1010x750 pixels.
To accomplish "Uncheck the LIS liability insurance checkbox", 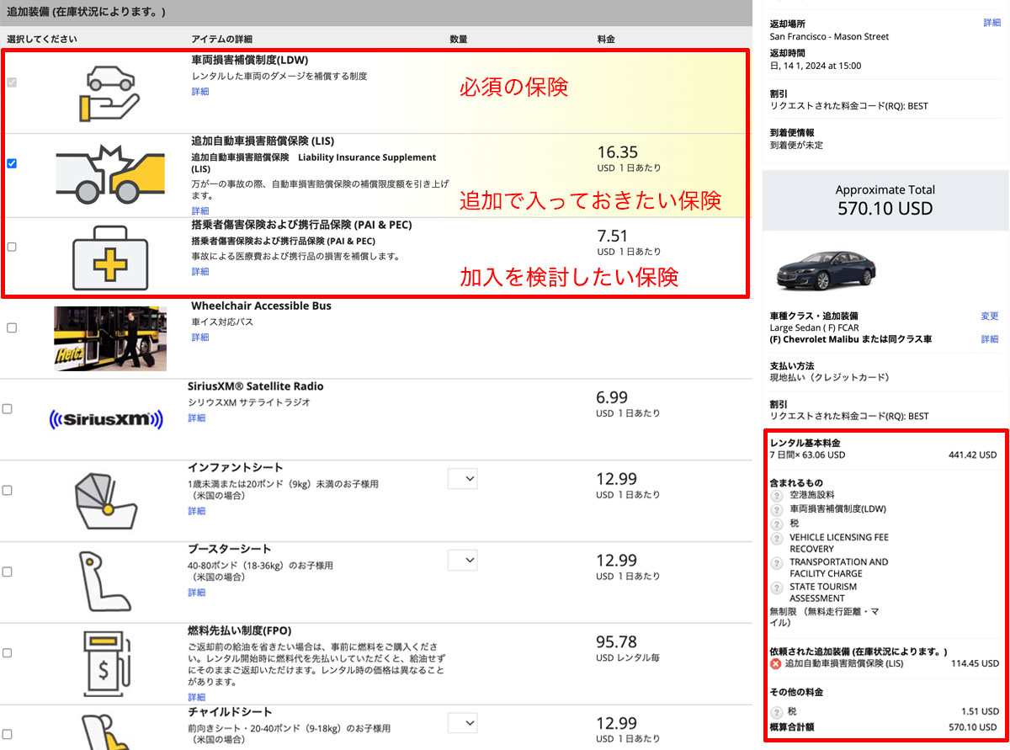I will point(12,163).
